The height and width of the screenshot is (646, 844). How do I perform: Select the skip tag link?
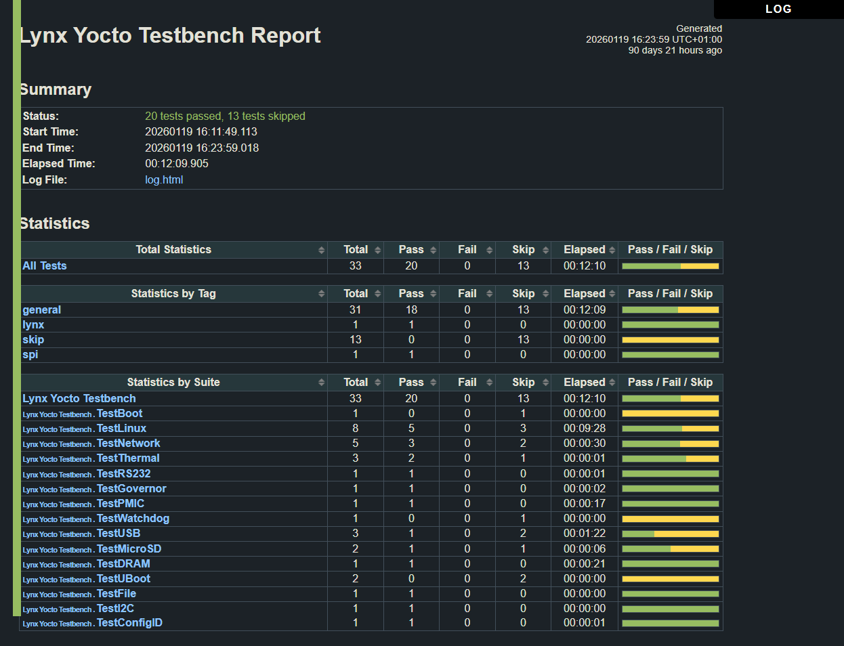click(x=33, y=339)
